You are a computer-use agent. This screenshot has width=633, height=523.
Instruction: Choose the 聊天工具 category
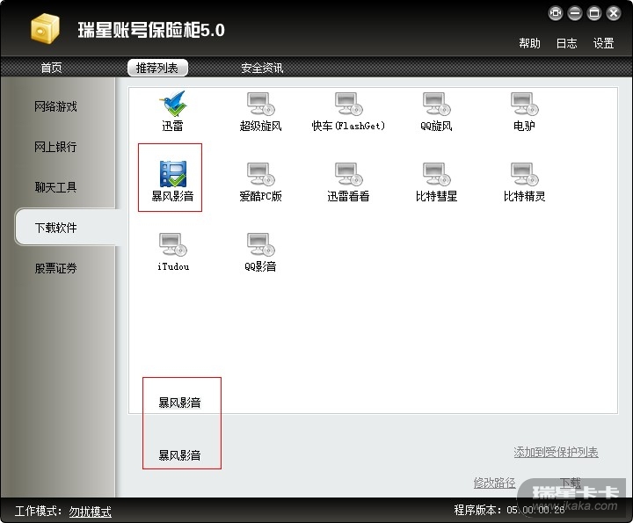coord(55,187)
